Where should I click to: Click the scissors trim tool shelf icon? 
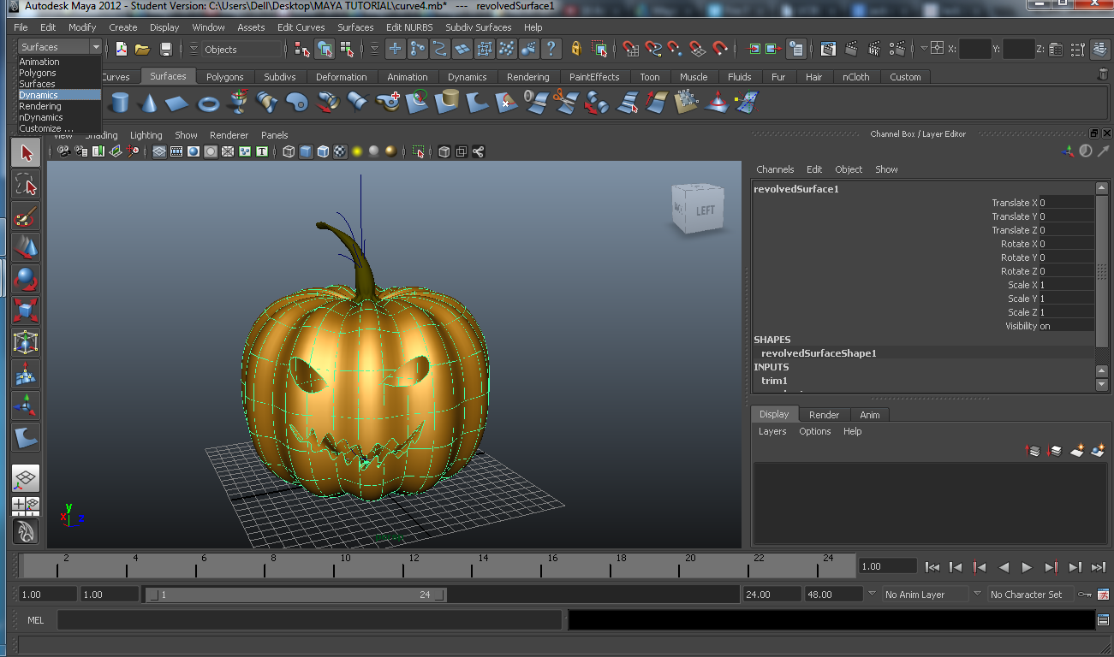click(565, 104)
